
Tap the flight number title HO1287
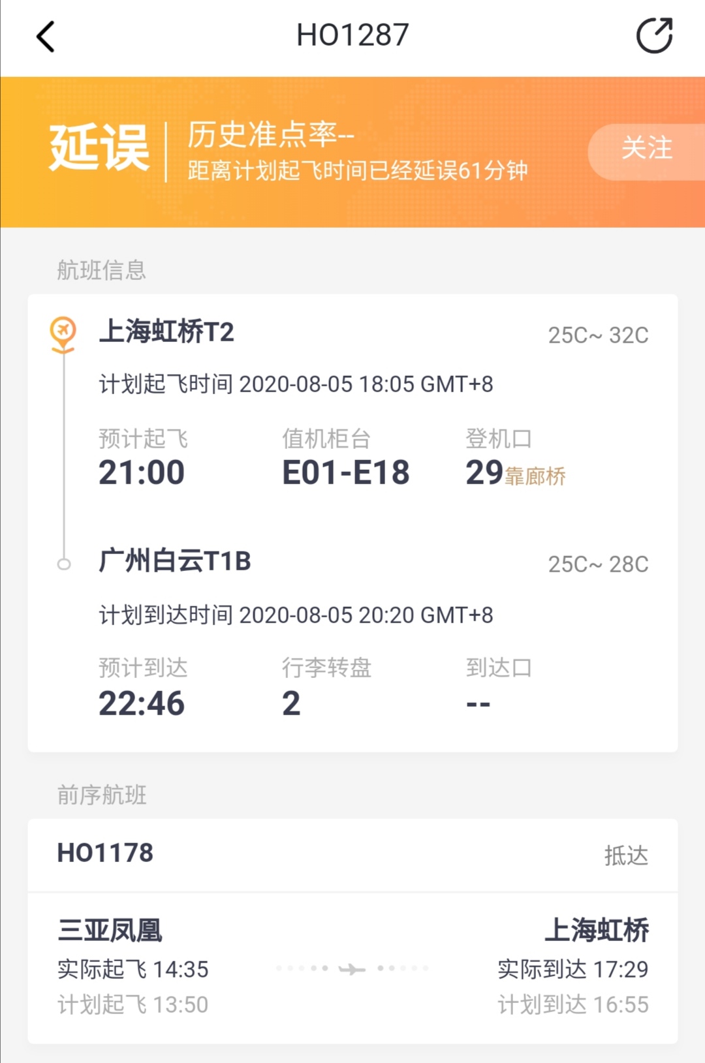click(352, 35)
